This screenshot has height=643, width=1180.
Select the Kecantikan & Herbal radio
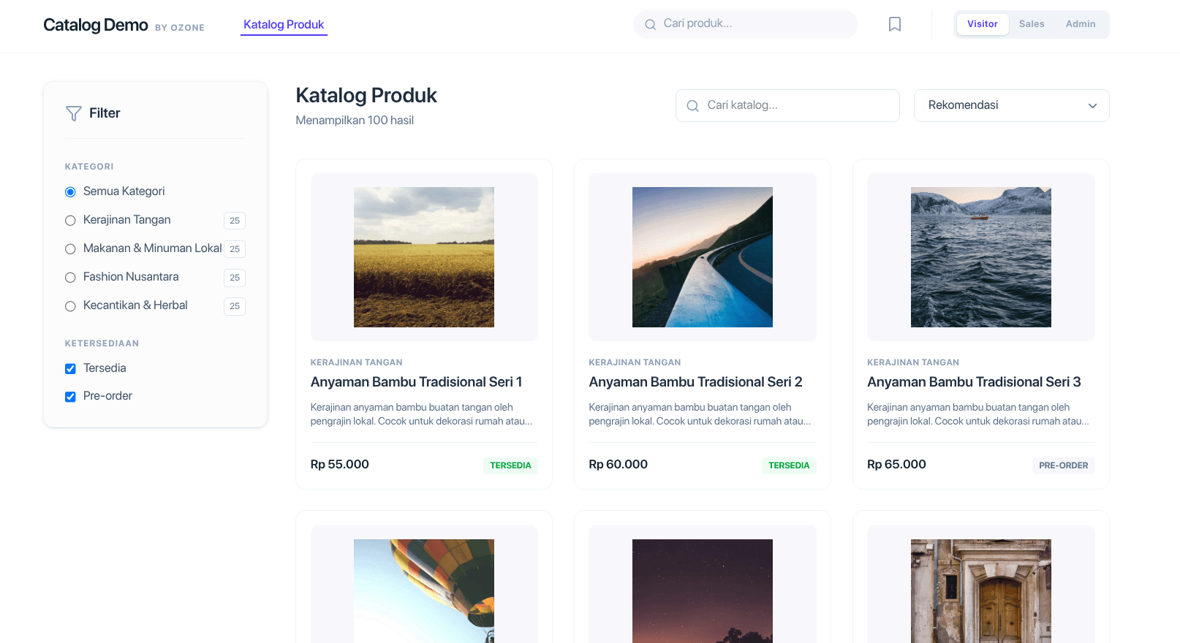click(x=70, y=306)
